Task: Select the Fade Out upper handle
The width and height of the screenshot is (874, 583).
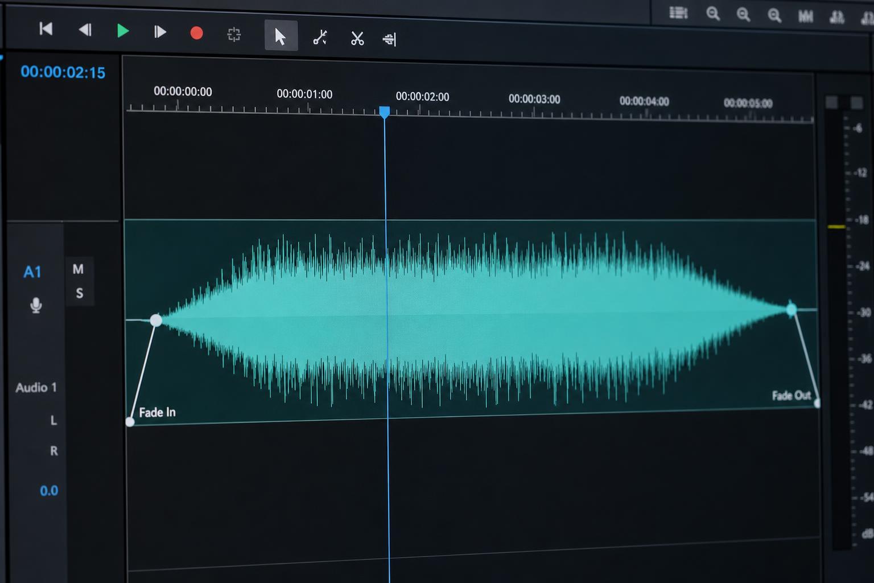Action: click(791, 310)
